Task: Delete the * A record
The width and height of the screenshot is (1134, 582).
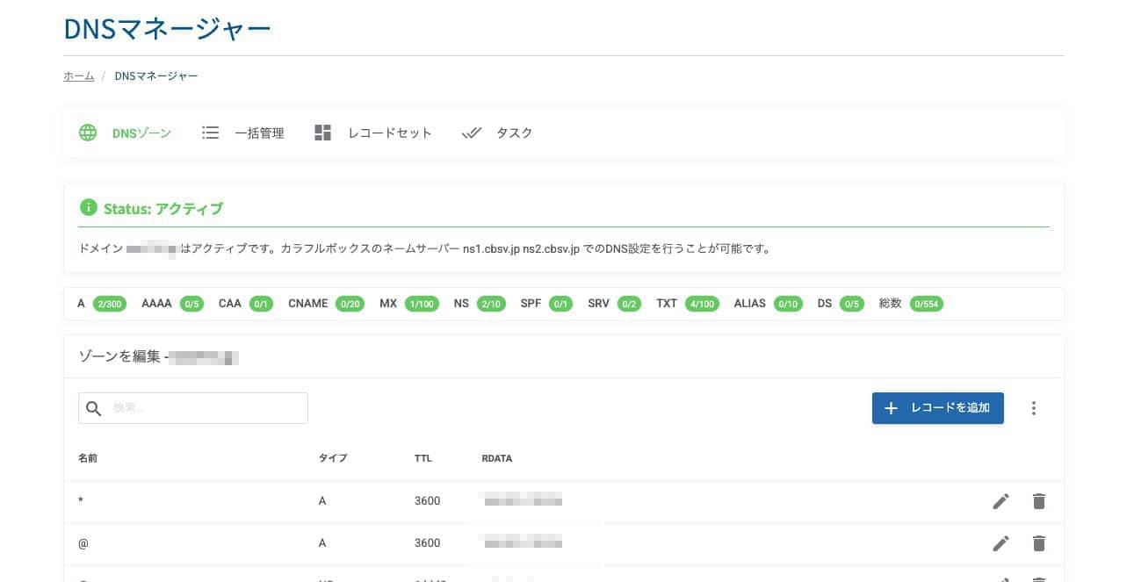Action: tap(1039, 501)
